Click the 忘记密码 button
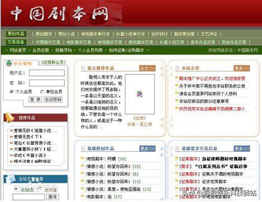Viewport: 262px width, 202px height. (x=53, y=100)
